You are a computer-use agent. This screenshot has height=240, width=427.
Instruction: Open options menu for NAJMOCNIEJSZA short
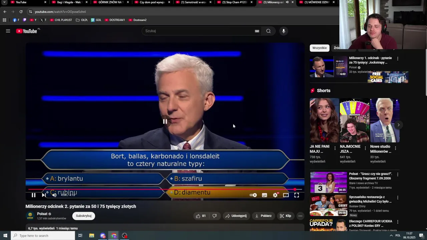coord(365,148)
